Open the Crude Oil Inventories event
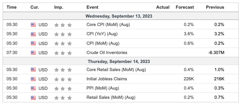Viewport: 241px width, 104px height. [107, 53]
